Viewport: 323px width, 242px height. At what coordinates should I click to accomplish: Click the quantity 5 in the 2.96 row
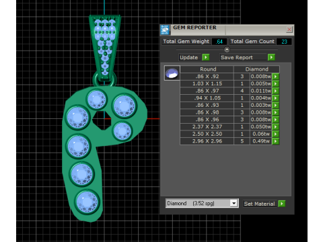[x=242, y=141]
